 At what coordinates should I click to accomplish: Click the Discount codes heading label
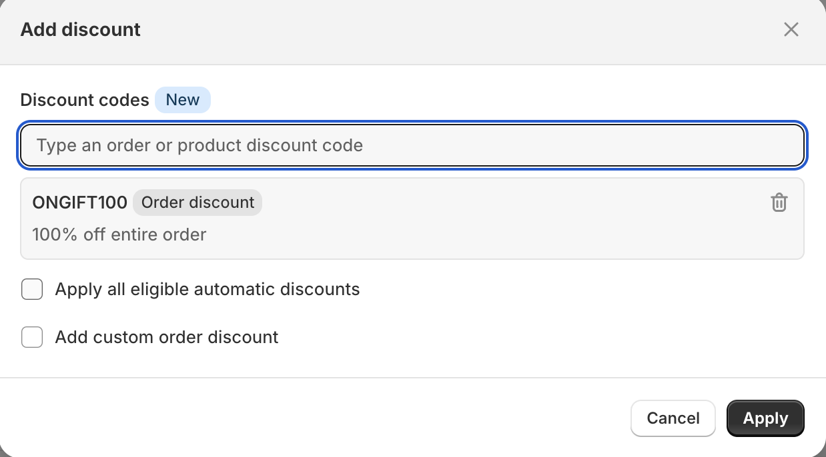tap(85, 100)
